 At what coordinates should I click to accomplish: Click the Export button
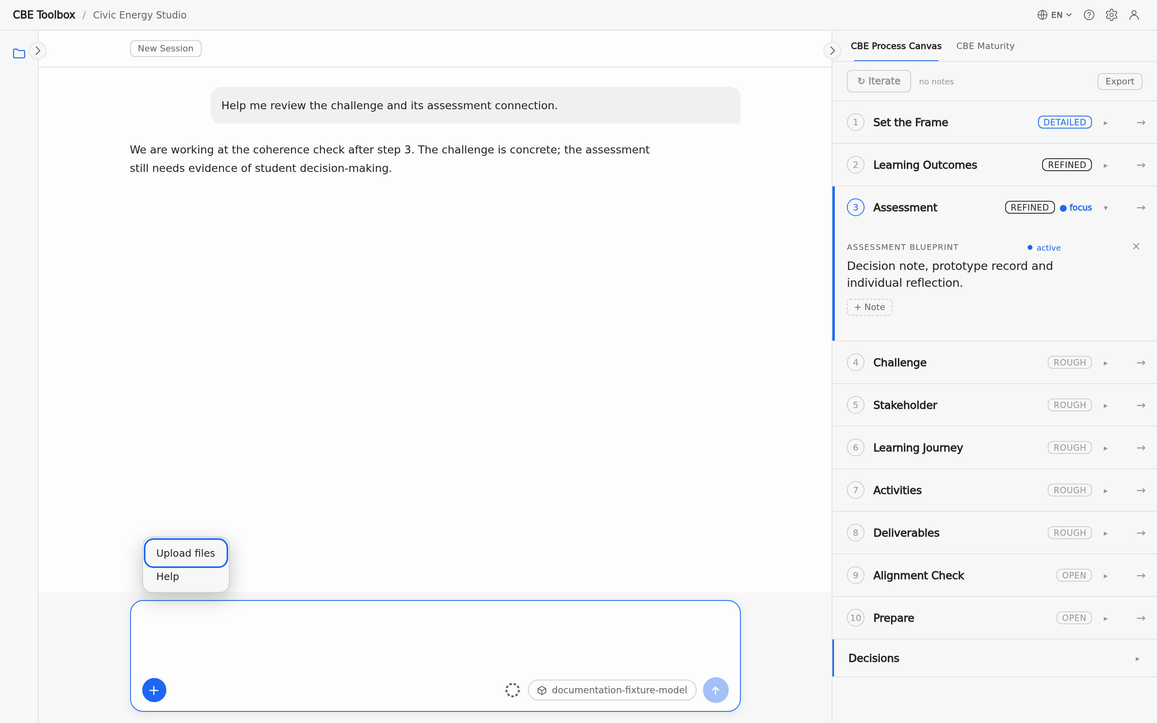click(x=1120, y=81)
